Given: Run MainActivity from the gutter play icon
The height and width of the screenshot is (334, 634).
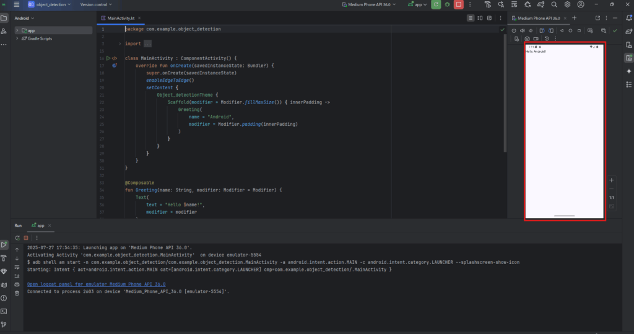Looking at the screenshot, I should point(108,58).
